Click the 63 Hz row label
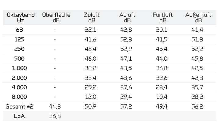 [20, 30]
